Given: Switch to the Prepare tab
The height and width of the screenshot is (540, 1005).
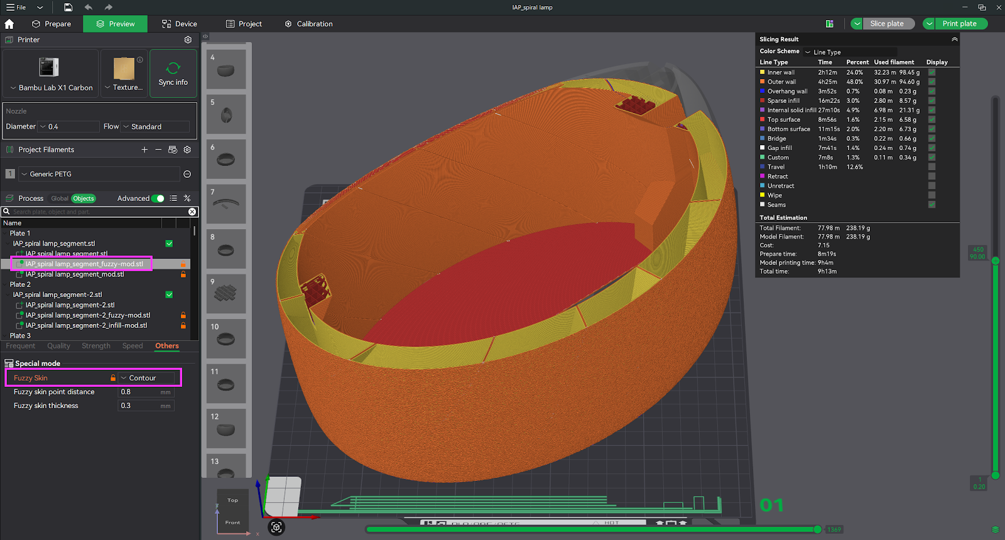Looking at the screenshot, I should [x=52, y=24].
